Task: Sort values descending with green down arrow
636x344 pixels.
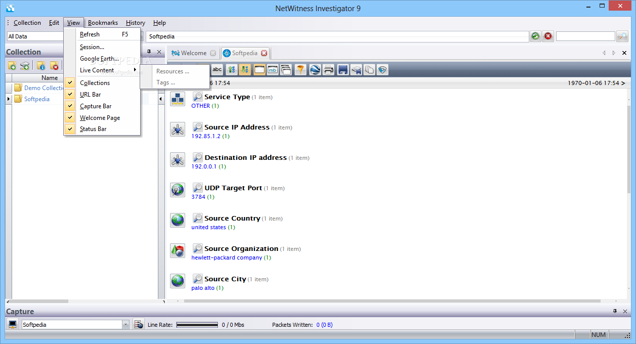Action: (x=245, y=69)
